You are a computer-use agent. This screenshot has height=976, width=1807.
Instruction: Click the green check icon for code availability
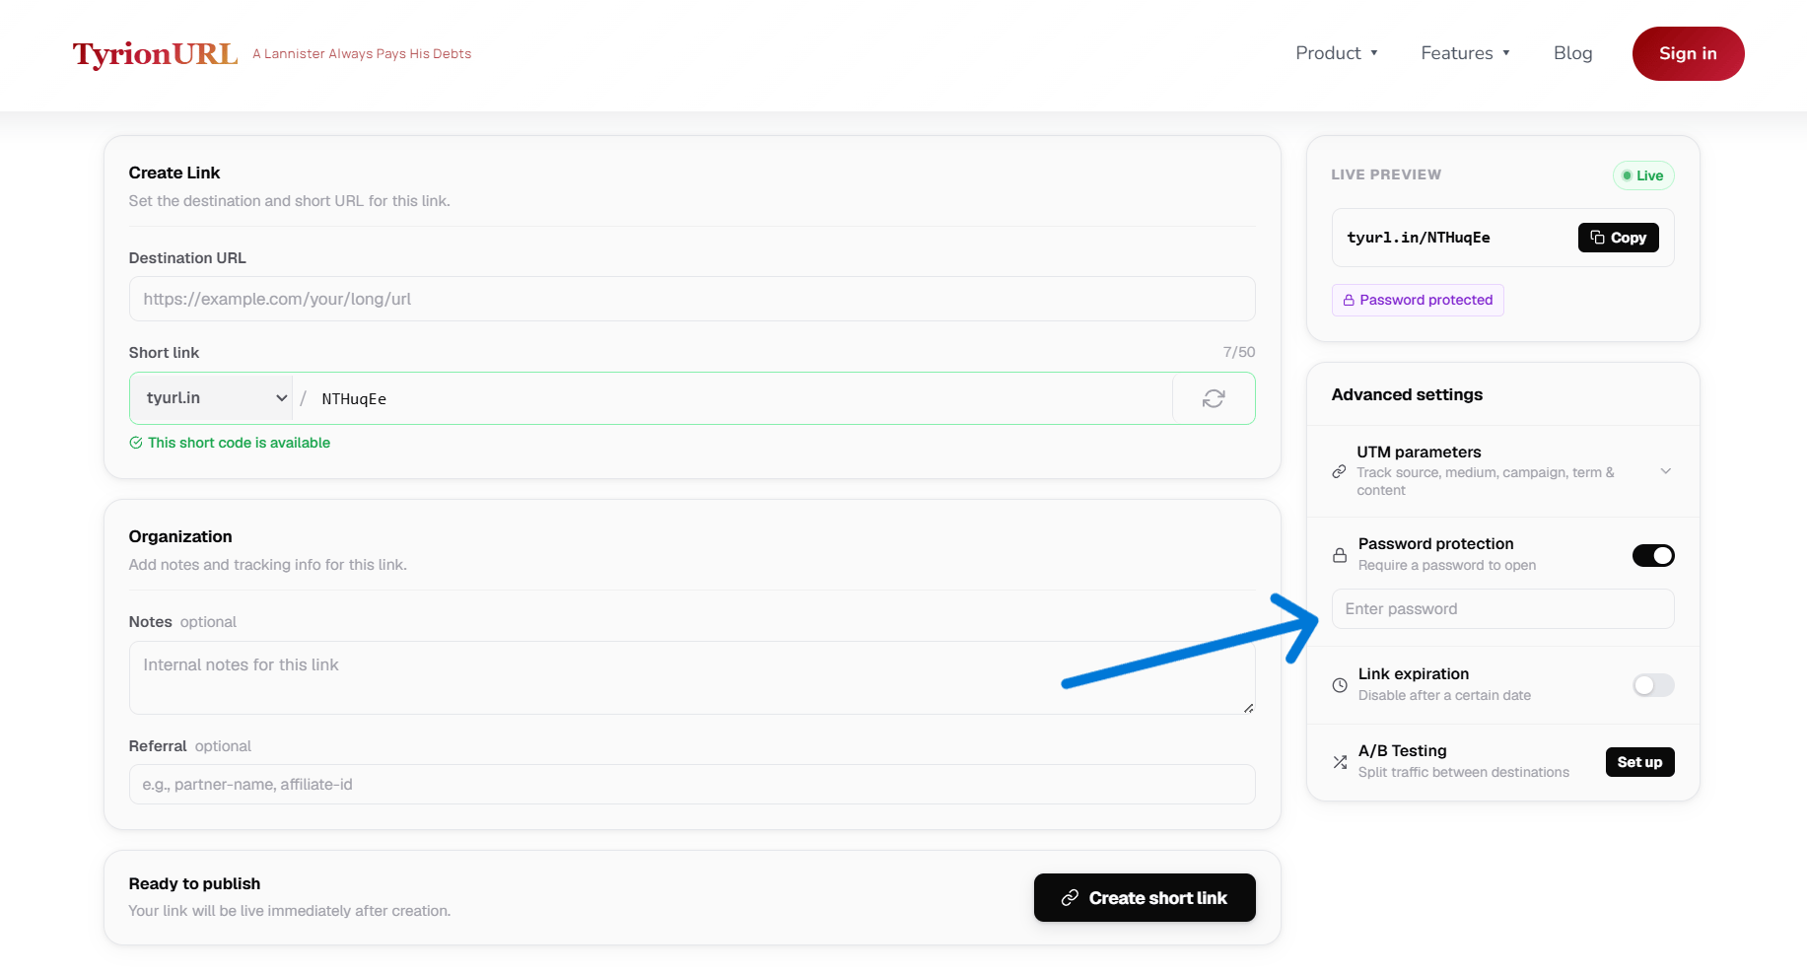pyautogui.click(x=136, y=443)
